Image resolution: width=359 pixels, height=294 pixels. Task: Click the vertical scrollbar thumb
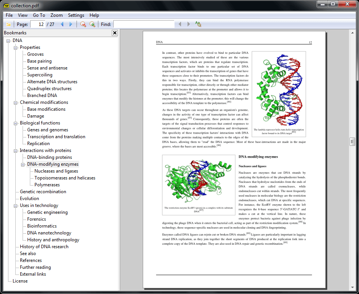click(x=352, y=142)
